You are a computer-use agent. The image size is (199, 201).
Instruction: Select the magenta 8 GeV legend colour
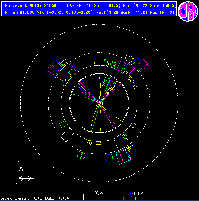pos(132,194)
